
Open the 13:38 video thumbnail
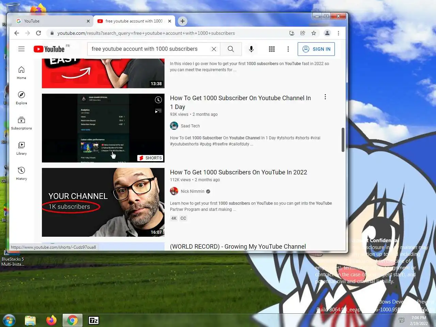[103, 73]
